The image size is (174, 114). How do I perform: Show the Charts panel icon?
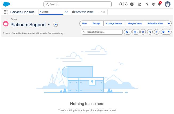click(x=163, y=32)
